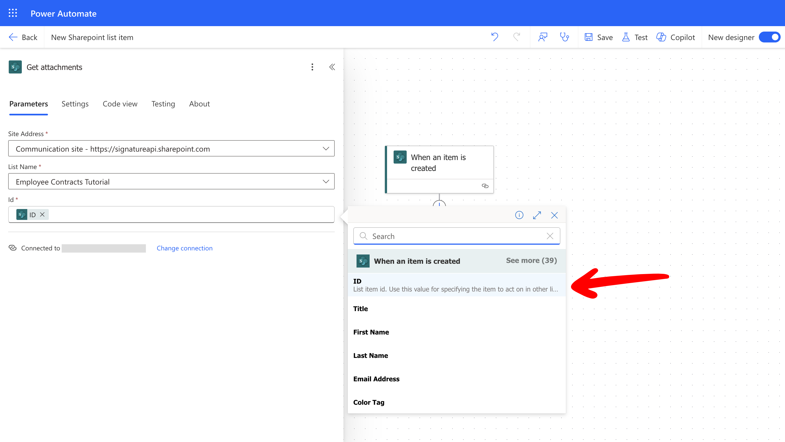Open the app launcher waffle icon

[x=13, y=13]
